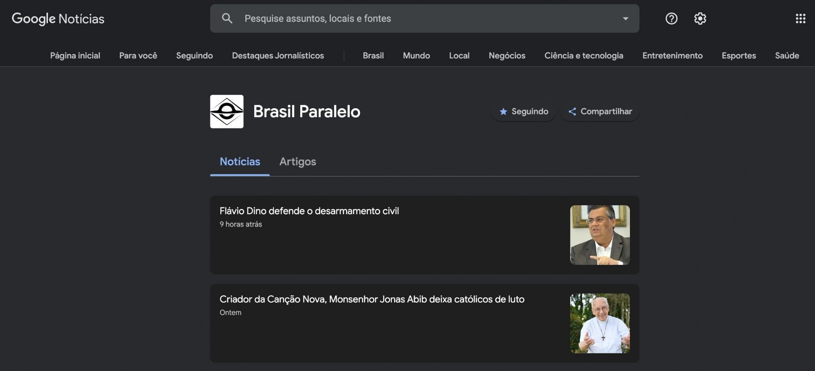Open the settings gear icon
The width and height of the screenshot is (815, 371).
pos(700,18)
